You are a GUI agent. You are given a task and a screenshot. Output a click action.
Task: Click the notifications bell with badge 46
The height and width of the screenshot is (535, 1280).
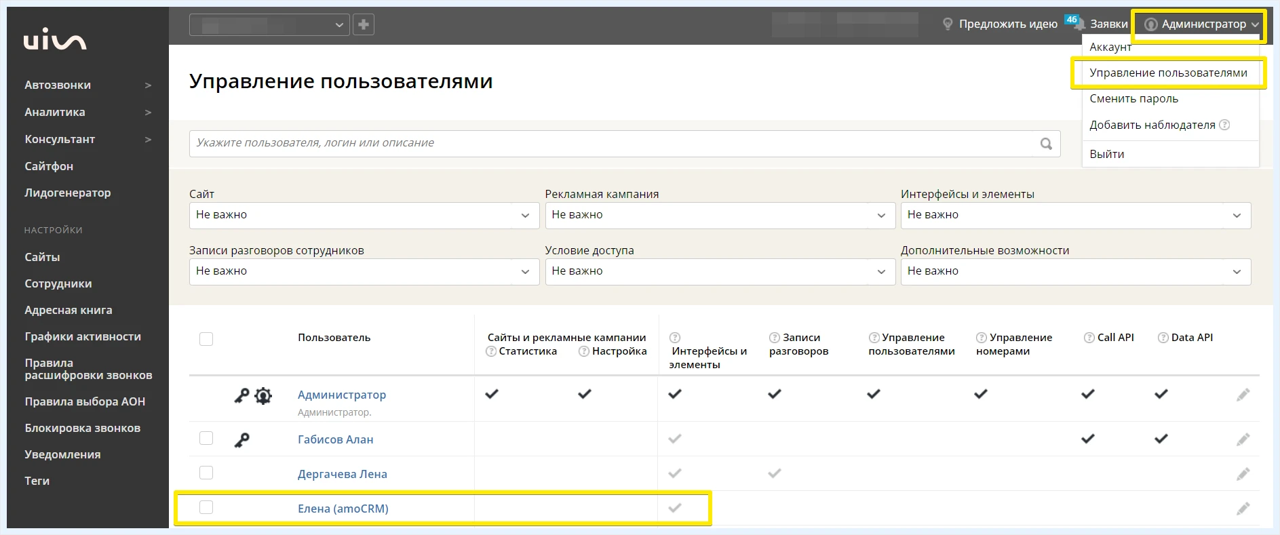[1075, 22]
